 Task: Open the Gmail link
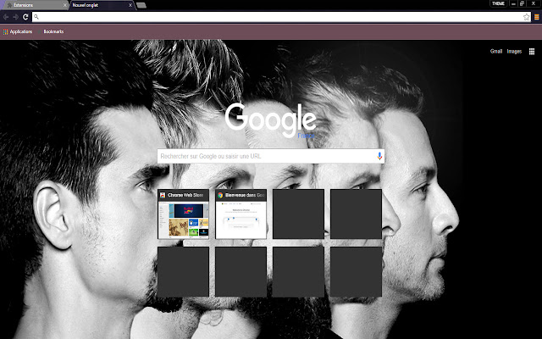[x=496, y=52]
